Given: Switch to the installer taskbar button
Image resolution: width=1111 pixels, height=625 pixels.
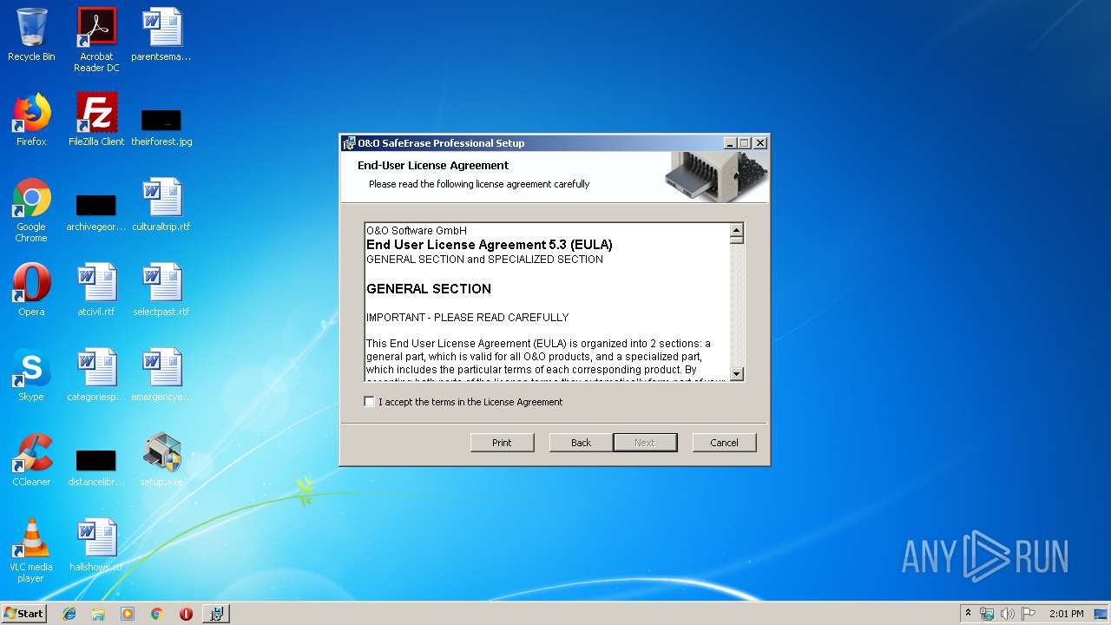Looking at the screenshot, I should 216,614.
